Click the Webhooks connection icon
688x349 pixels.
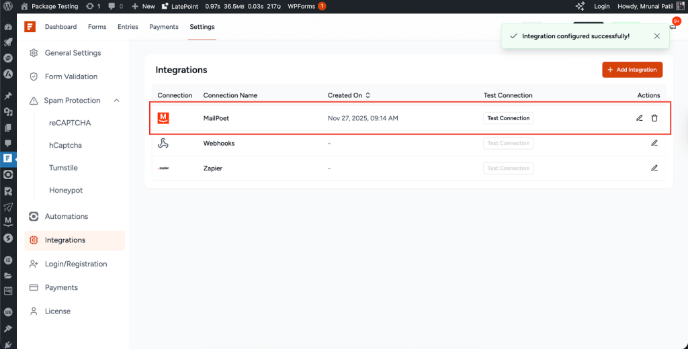pyautogui.click(x=163, y=143)
